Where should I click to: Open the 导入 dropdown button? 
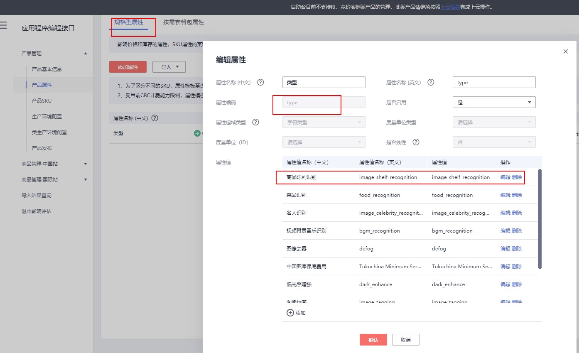169,67
